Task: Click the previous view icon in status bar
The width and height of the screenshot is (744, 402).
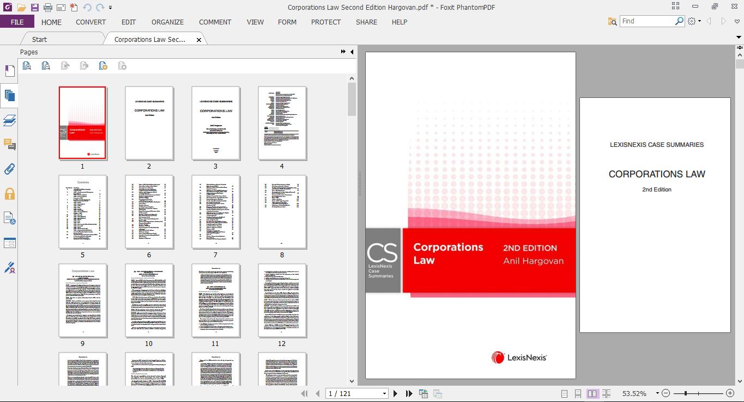Action: tap(424, 393)
